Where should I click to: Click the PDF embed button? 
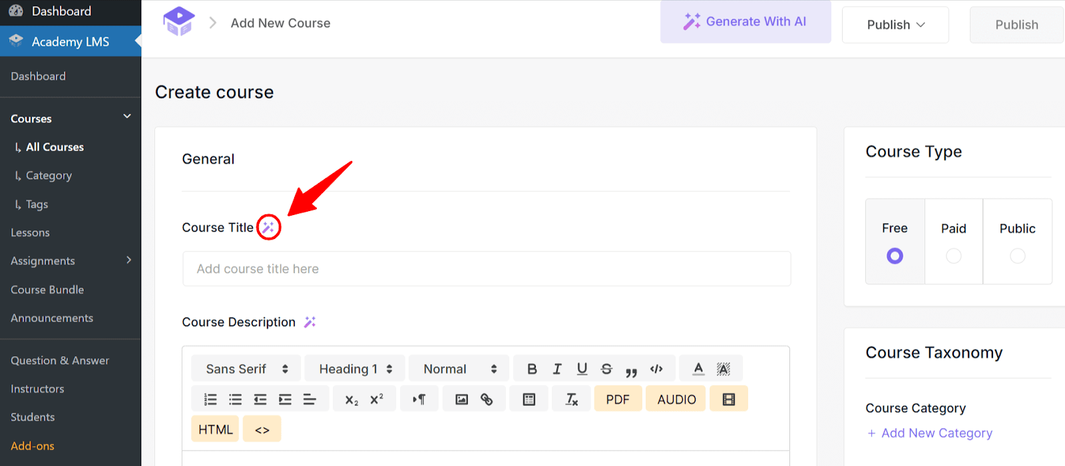618,399
